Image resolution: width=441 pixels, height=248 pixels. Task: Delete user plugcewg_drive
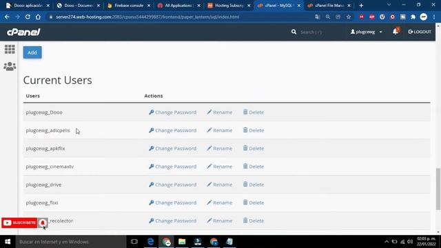pos(254,185)
